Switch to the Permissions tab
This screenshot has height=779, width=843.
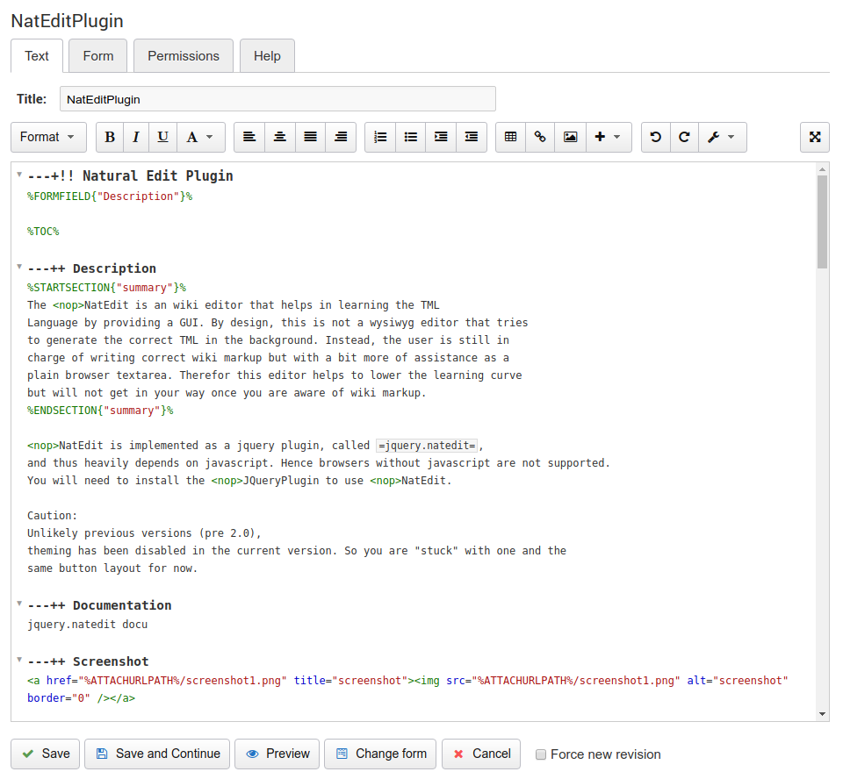coord(184,56)
